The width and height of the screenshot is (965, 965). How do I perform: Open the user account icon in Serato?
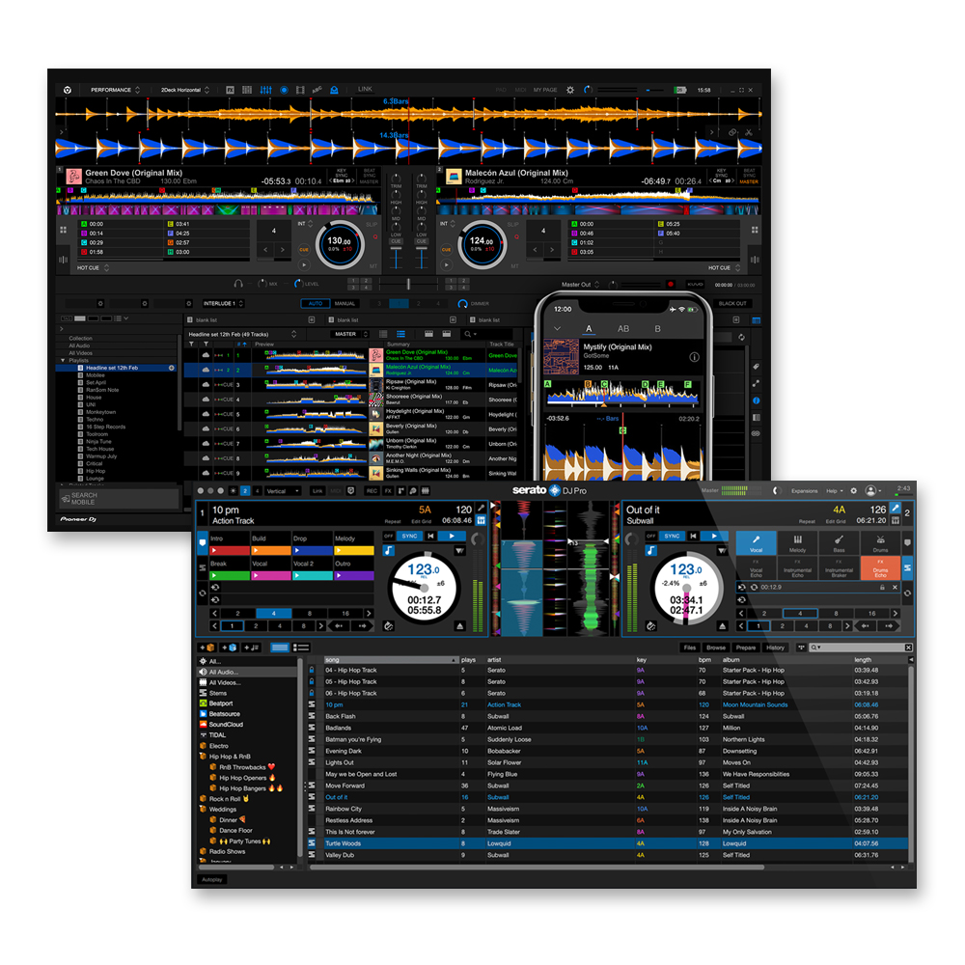click(870, 490)
